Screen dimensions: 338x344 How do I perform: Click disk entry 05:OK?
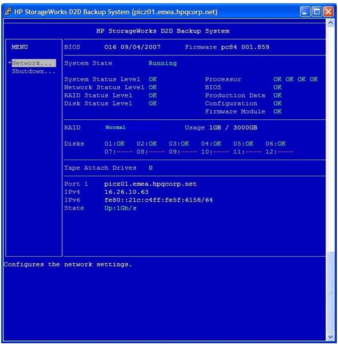point(243,144)
